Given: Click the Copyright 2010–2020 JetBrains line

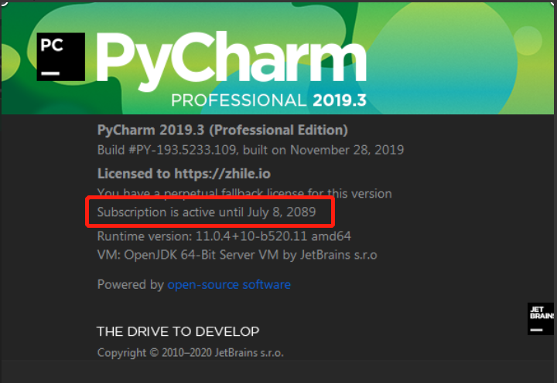Looking at the screenshot, I should (x=190, y=353).
